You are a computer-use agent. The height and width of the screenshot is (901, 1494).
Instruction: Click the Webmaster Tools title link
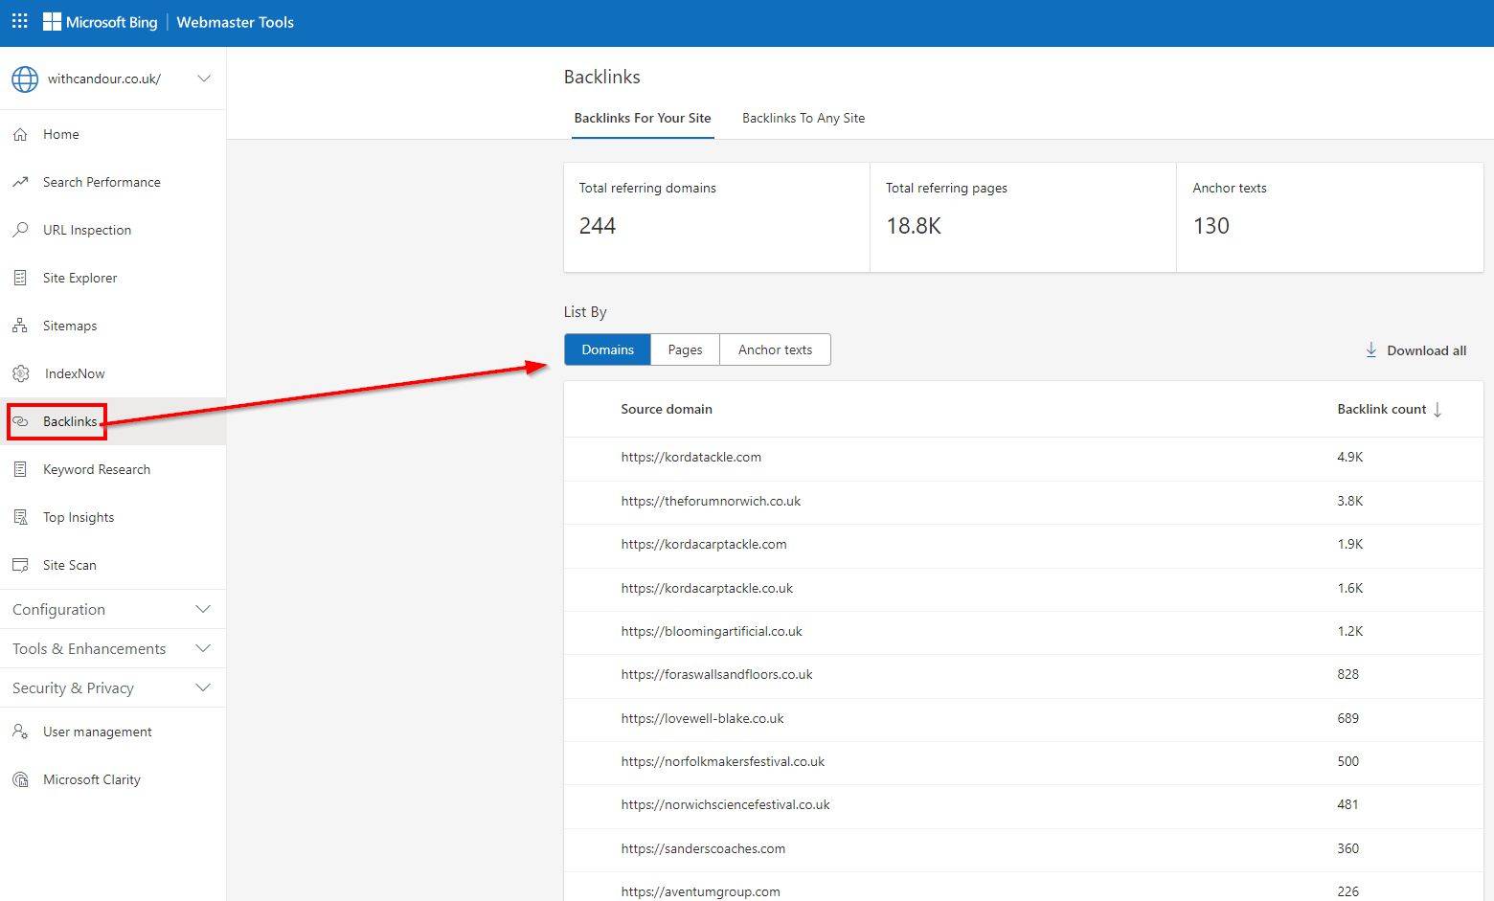click(x=236, y=22)
